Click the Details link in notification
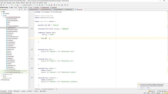The height and width of the screenshot is (94, 168). pos(148,88)
